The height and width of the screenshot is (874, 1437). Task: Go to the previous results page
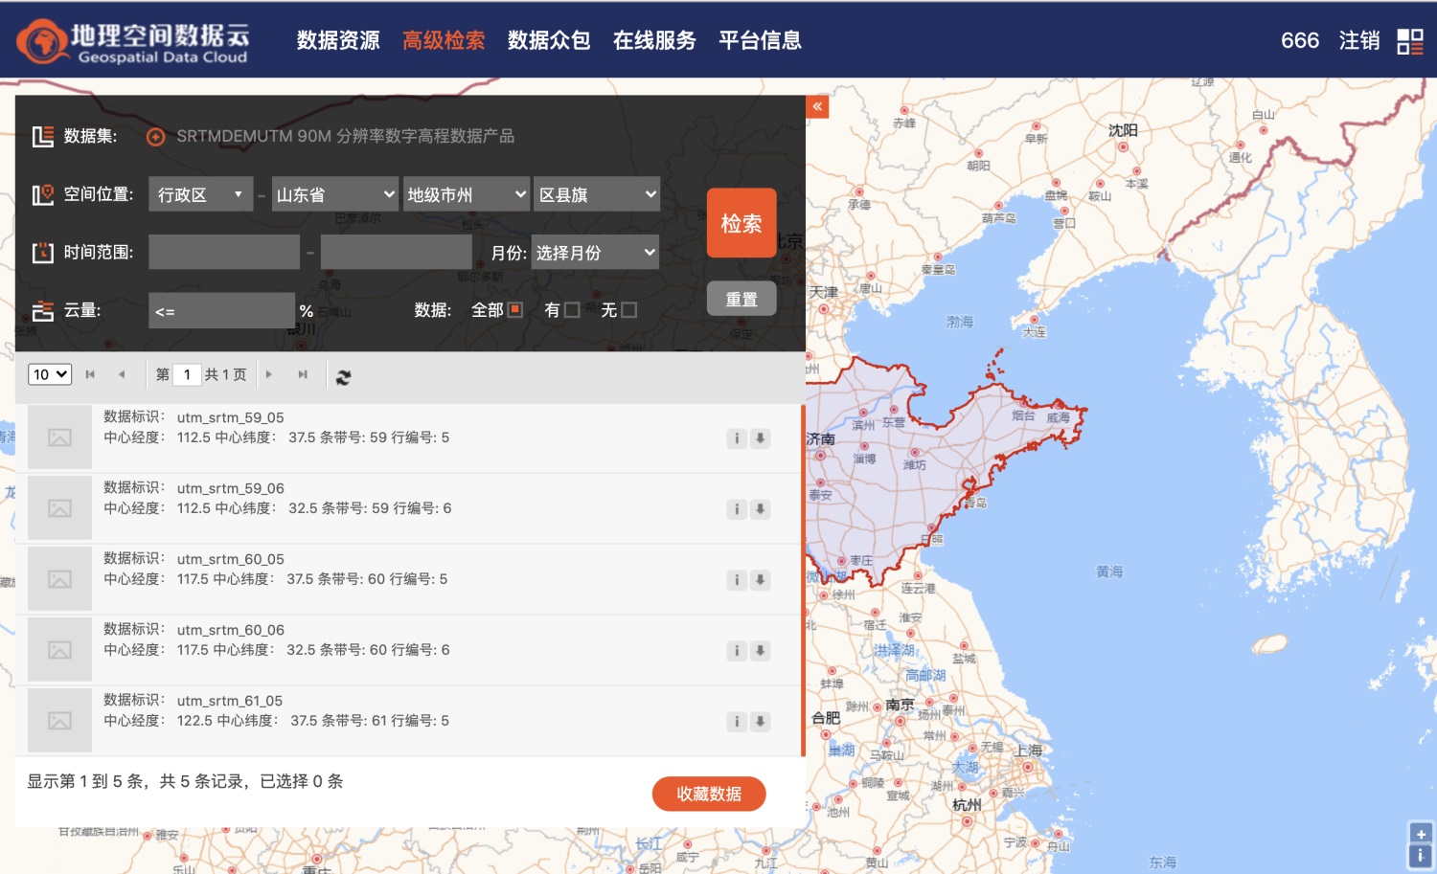[x=122, y=374]
